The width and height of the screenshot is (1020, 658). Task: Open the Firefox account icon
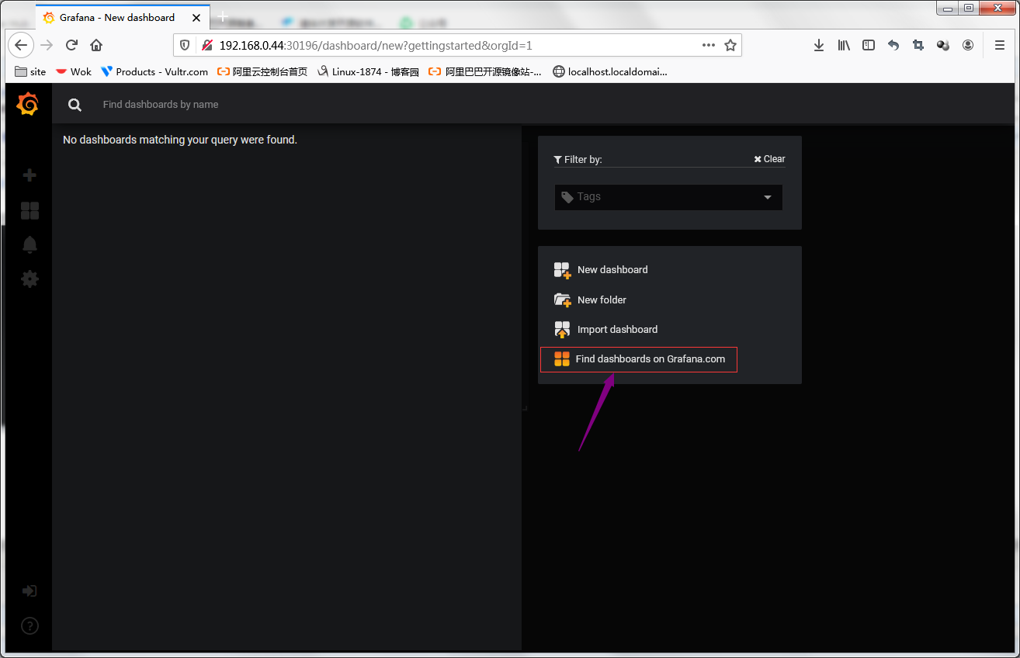968,45
